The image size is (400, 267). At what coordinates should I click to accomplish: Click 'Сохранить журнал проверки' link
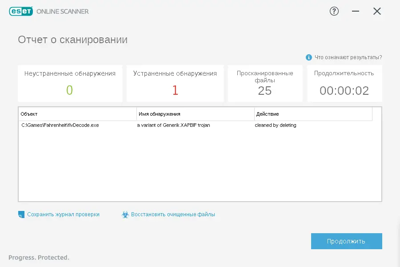pos(63,214)
